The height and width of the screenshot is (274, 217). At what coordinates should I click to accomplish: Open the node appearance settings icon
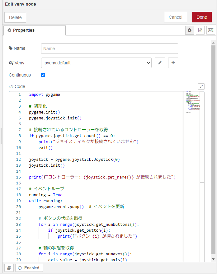[210, 30]
